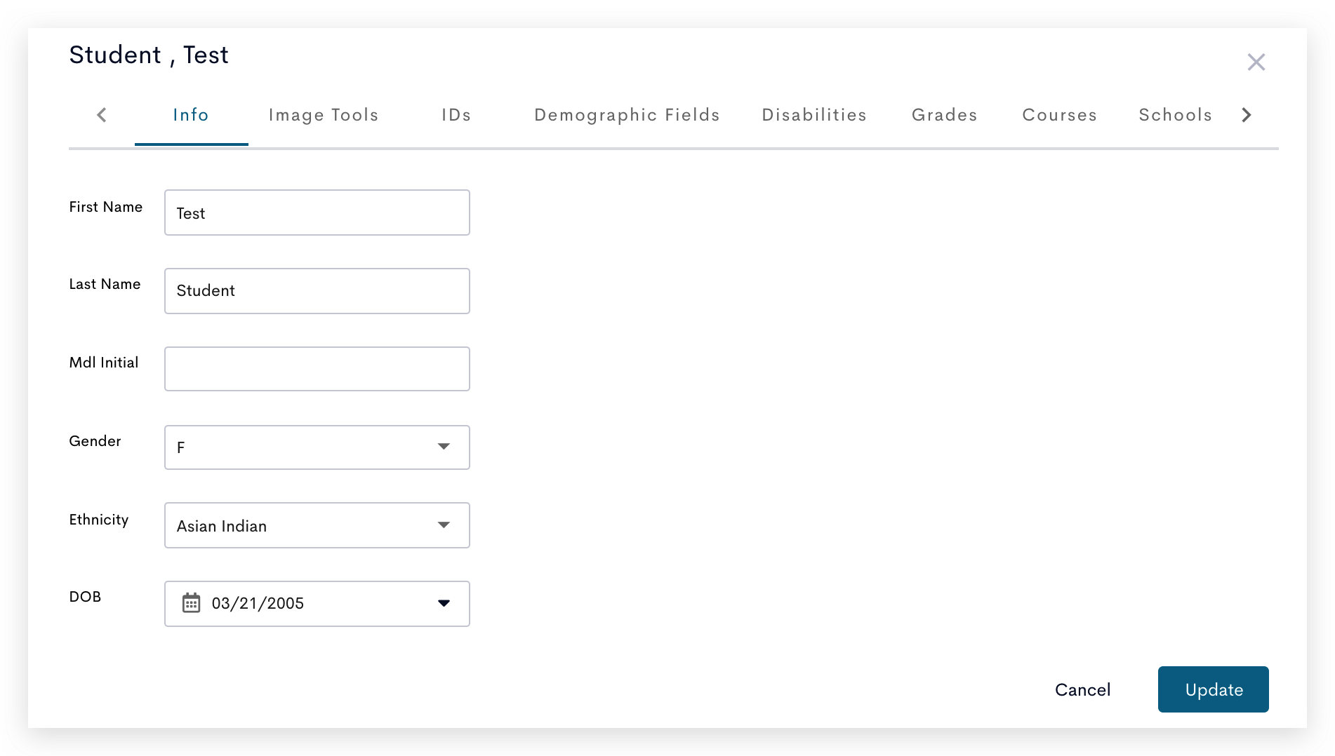This screenshot has height=756, width=1335.
Task: Click the Gender label
Action: coord(95,441)
